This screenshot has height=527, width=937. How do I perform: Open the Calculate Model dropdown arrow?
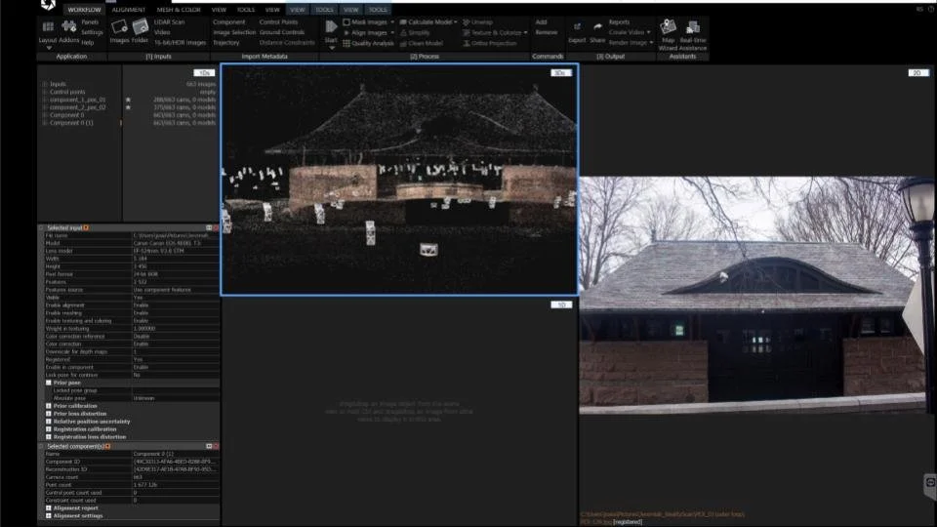[456, 22]
